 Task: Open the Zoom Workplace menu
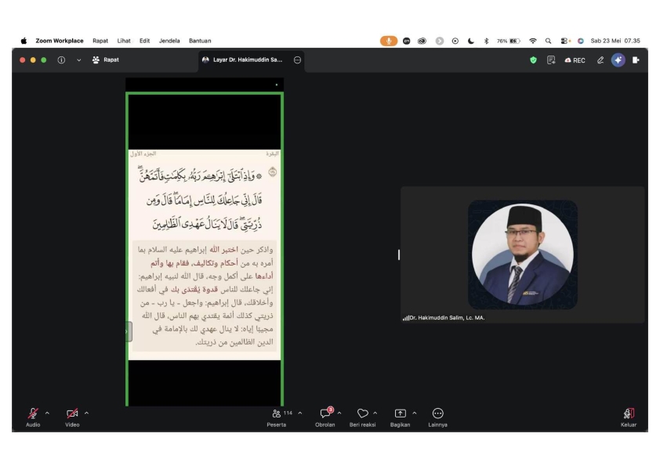pos(60,41)
